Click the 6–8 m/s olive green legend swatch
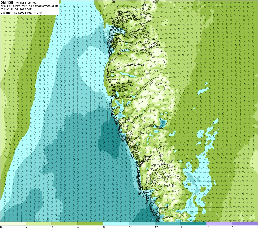This screenshot has height=229, width=258. point(90,223)
